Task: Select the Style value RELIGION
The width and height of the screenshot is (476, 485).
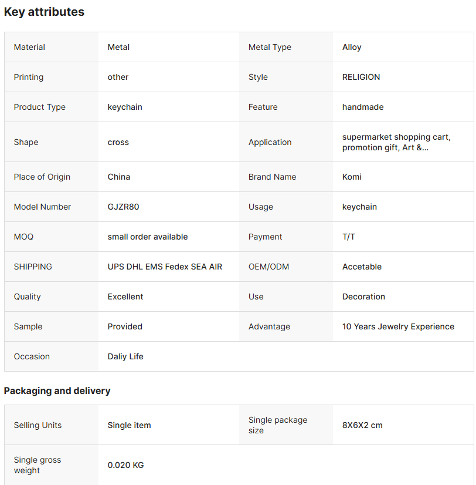Action: (x=361, y=77)
